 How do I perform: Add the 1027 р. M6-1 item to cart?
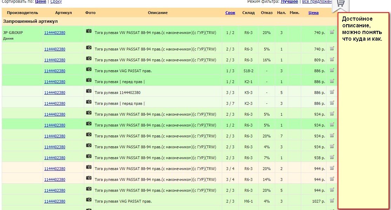pyautogui.click(x=332, y=201)
